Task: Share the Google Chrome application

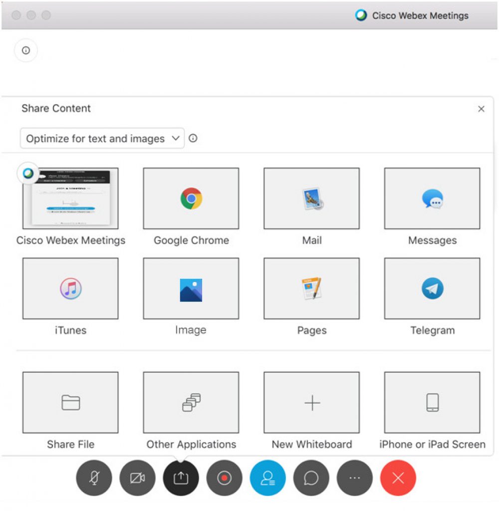Action: pos(191,199)
